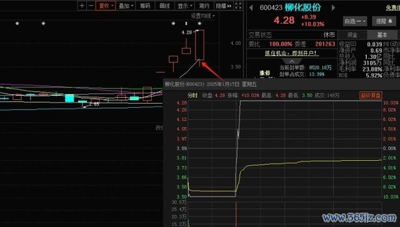Zoom in chart with plus icon

(82, 6)
